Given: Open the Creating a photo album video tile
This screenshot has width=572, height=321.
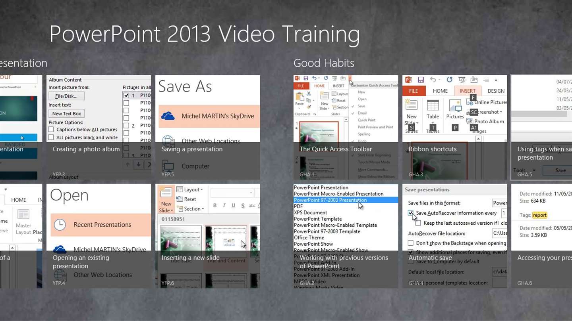Looking at the screenshot, I should pyautogui.click(x=99, y=128).
